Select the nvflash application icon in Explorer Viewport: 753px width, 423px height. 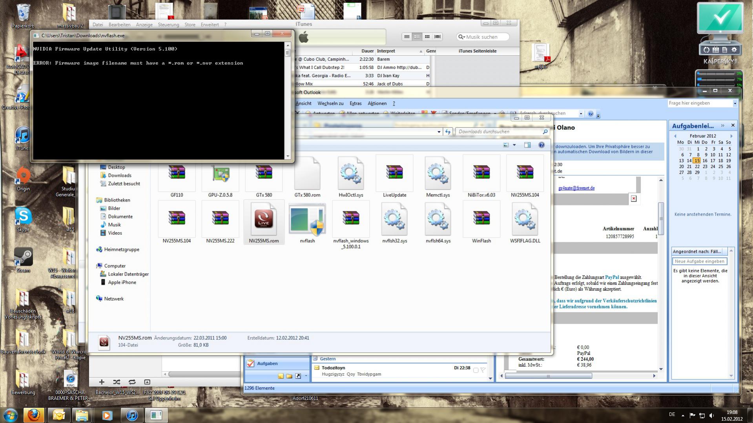307,220
